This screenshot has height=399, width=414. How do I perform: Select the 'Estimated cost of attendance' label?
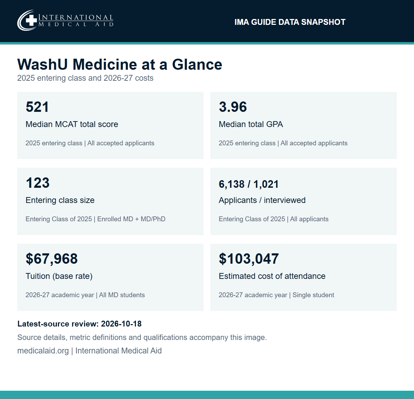[272, 276]
